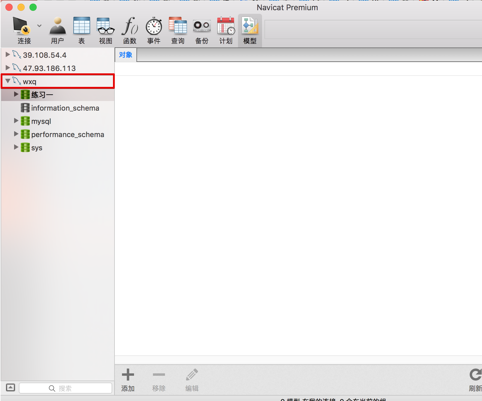Screen dimensions: 482x401
Task: Click the 移除 remove button
Action: point(159,380)
